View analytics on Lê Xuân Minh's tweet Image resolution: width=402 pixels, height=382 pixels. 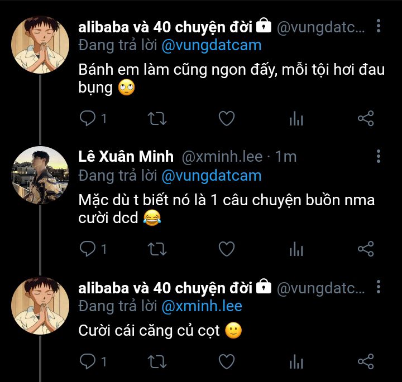296,249
